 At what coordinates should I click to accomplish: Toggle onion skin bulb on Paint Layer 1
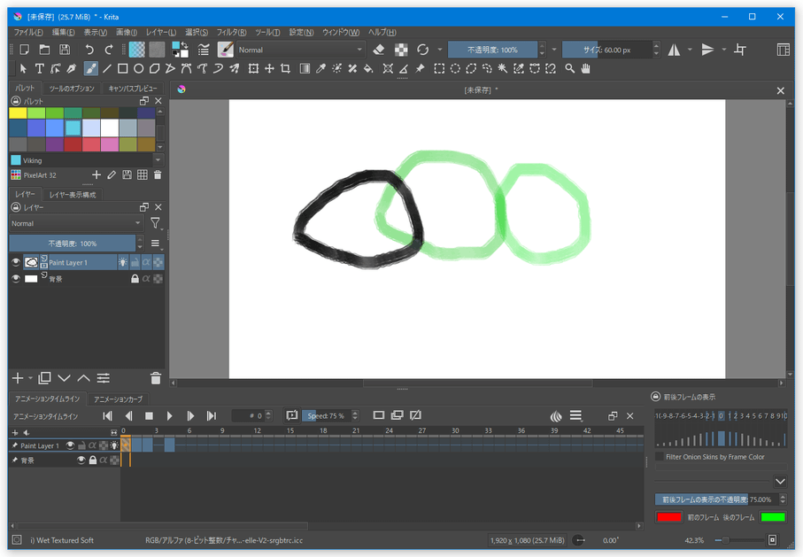tap(123, 262)
